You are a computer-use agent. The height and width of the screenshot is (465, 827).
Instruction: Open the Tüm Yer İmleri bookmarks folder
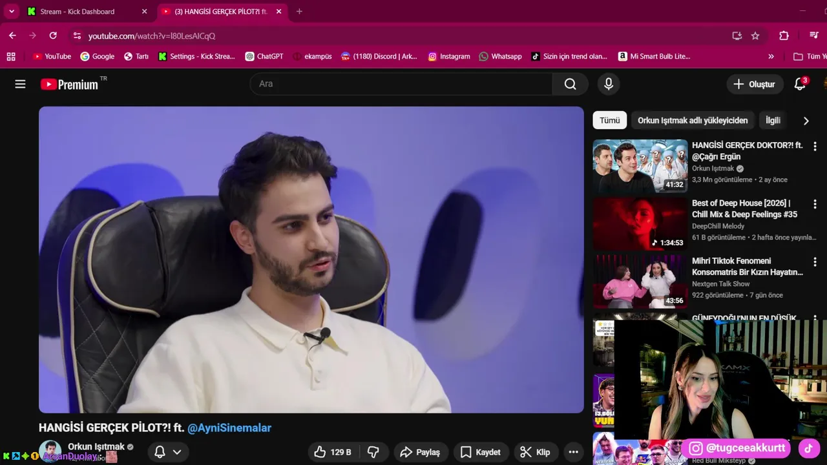tap(810, 56)
